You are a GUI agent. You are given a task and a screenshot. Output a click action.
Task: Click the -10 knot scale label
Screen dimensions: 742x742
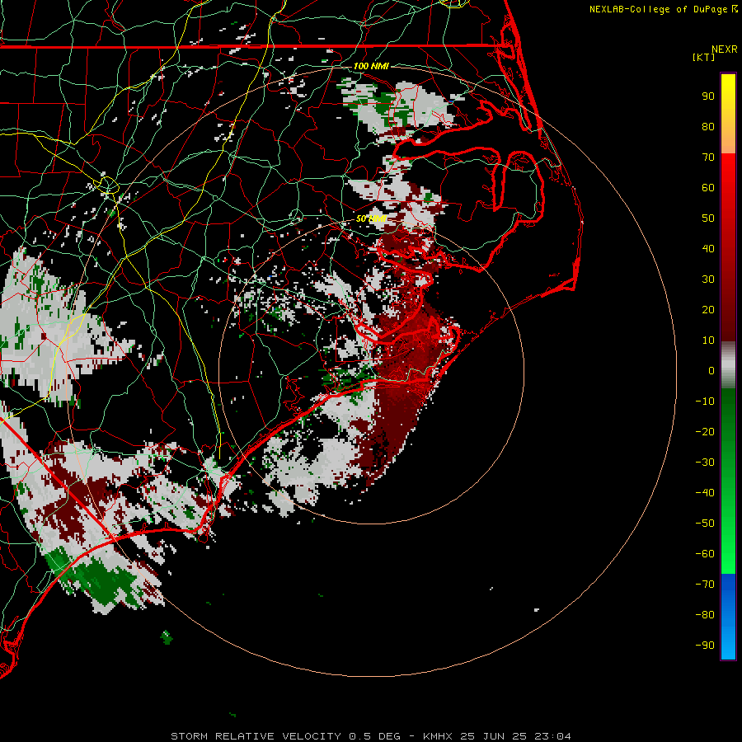coord(705,402)
